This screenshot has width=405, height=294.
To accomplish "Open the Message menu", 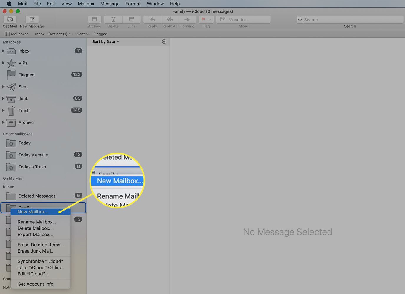I will point(110,4).
